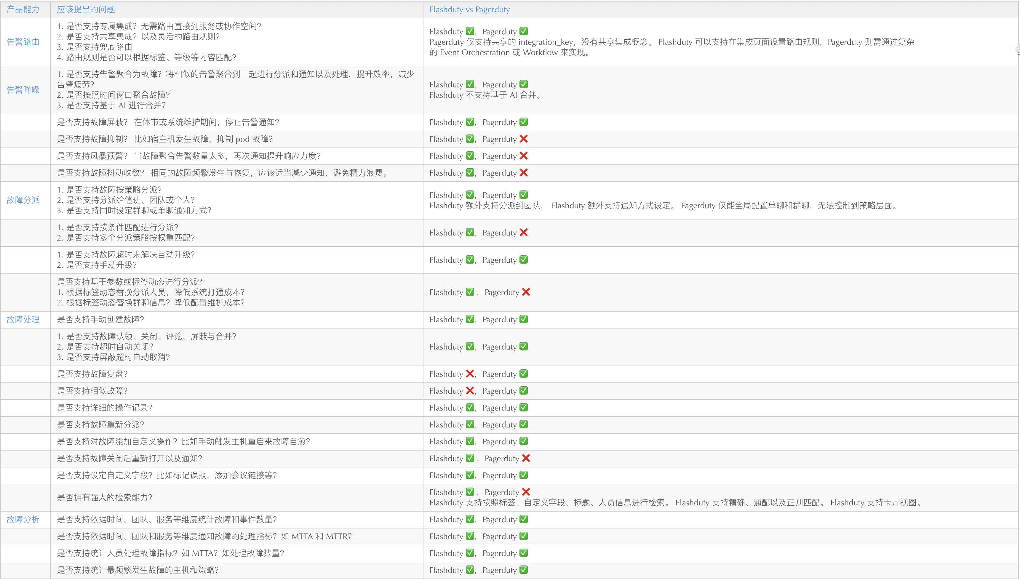
Task: Click the question 是否支持详细的操作记录
Action: 105,408
